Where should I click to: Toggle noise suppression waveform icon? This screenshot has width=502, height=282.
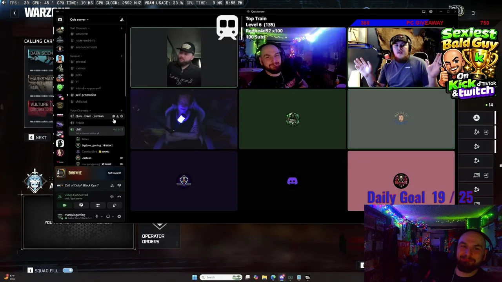[x=112, y=197]
